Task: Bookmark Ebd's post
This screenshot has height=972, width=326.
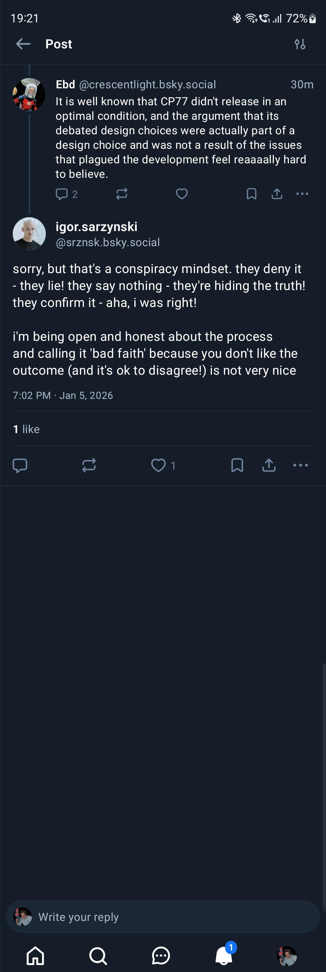Action: [251, 194]
